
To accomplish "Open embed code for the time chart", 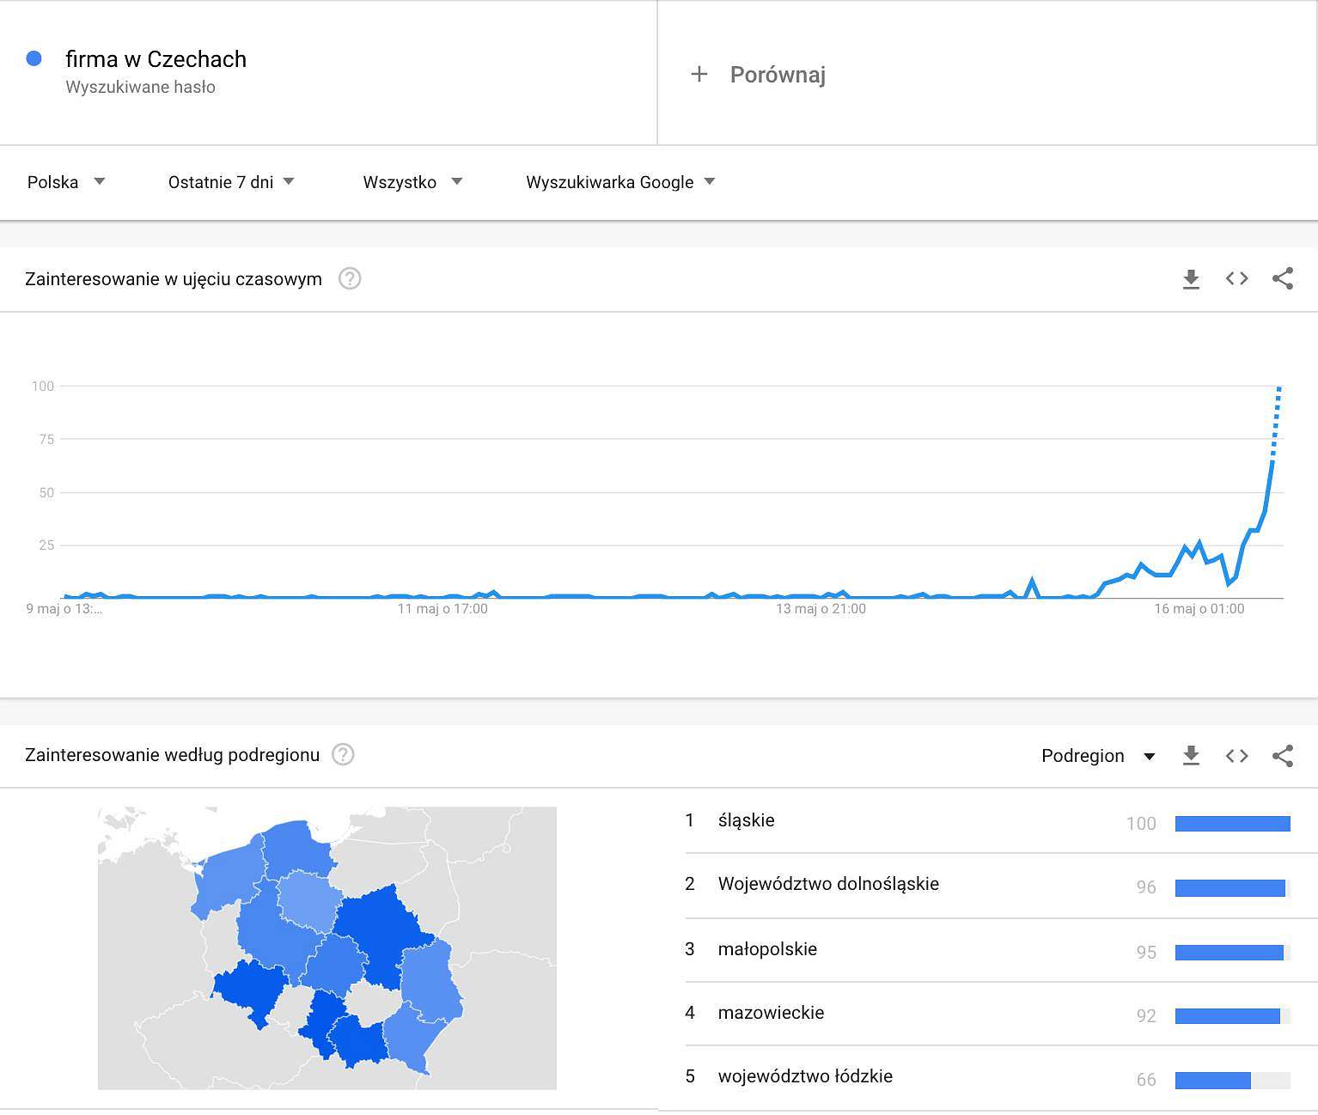I will (1236, 278).
